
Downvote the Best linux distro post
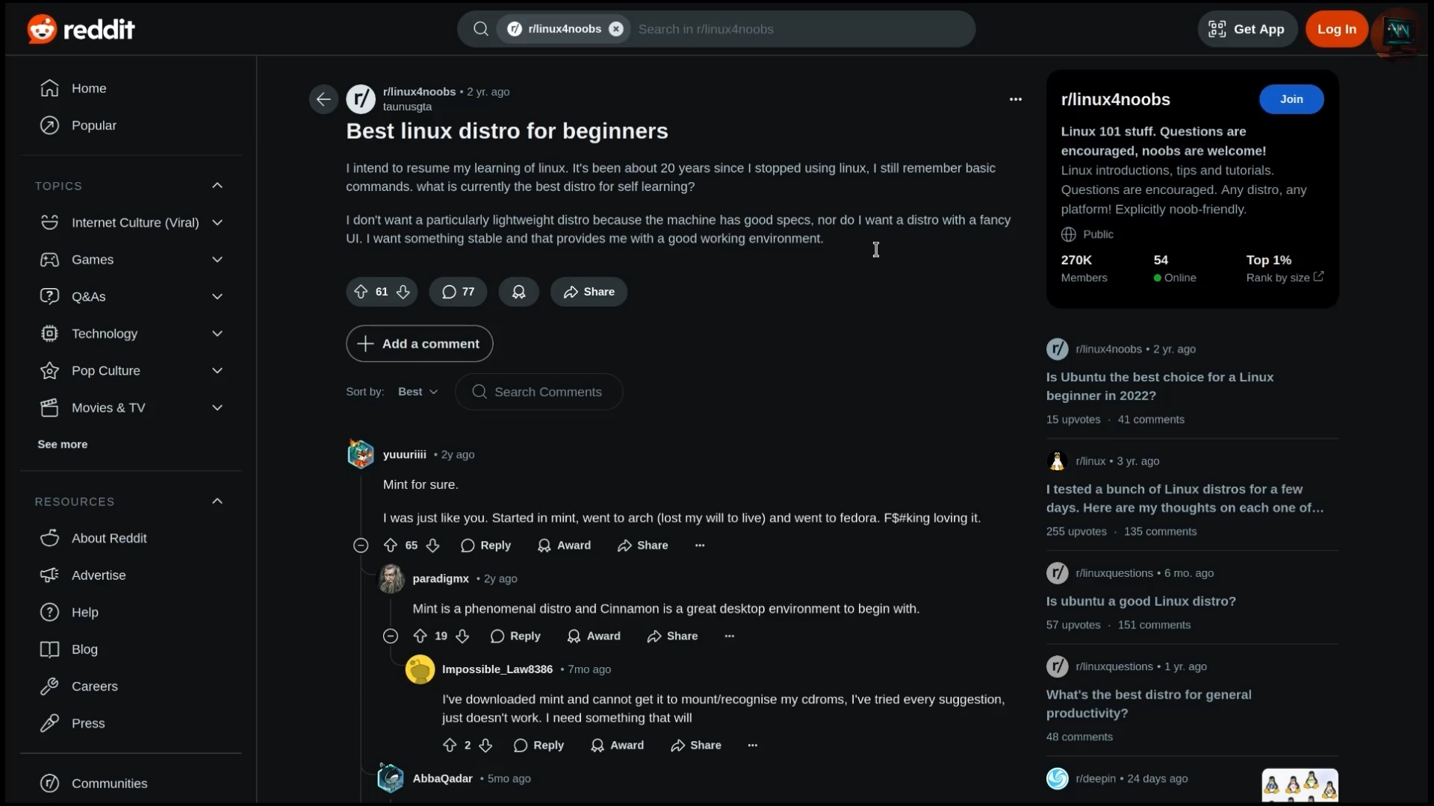403,292
